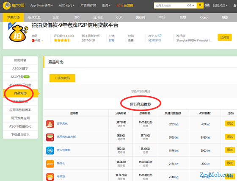The width and height of the screenshot is (237, 181).
Task: Click + 添加竞品 button
Action: (62, 78)
